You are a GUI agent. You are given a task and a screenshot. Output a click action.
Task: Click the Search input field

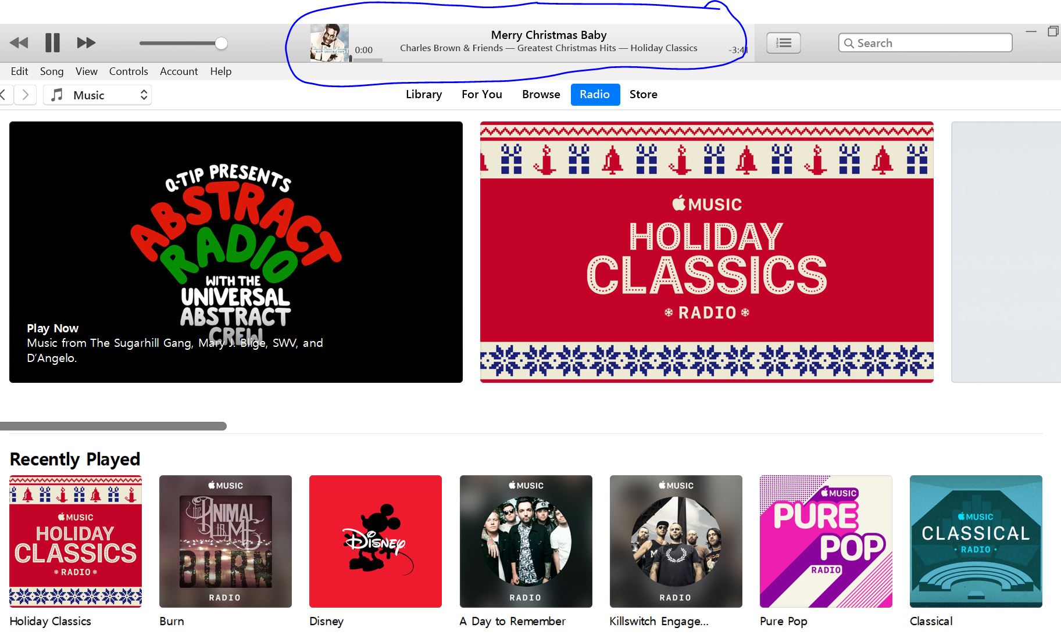pyautogui.click(x=925, y=43)
